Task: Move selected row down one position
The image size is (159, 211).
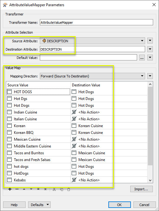Action: coord(31,189)
